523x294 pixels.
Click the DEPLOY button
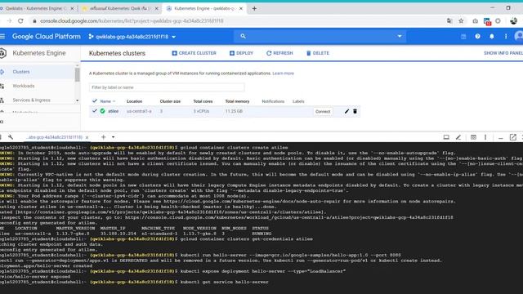pos(242,53)
